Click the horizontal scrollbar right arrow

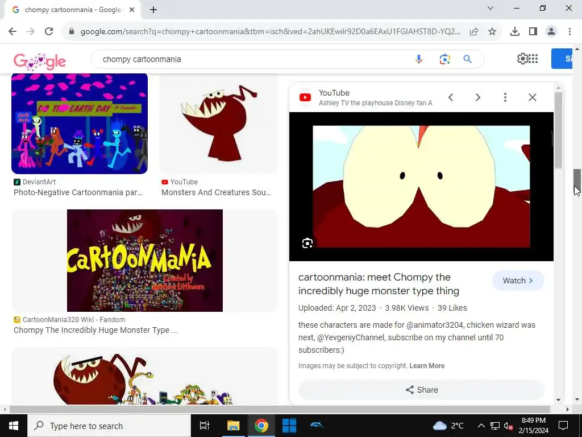(568, 410)
